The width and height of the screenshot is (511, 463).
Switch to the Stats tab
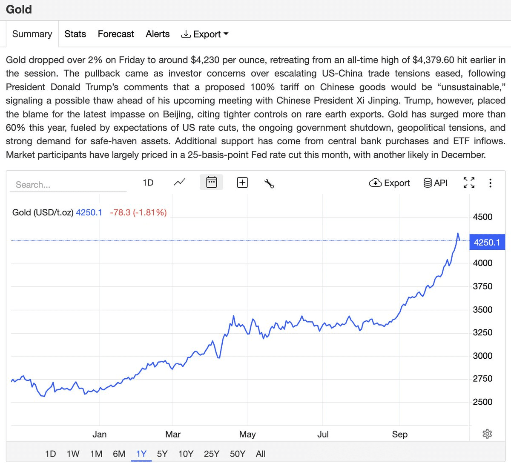[x=75, y=34]
